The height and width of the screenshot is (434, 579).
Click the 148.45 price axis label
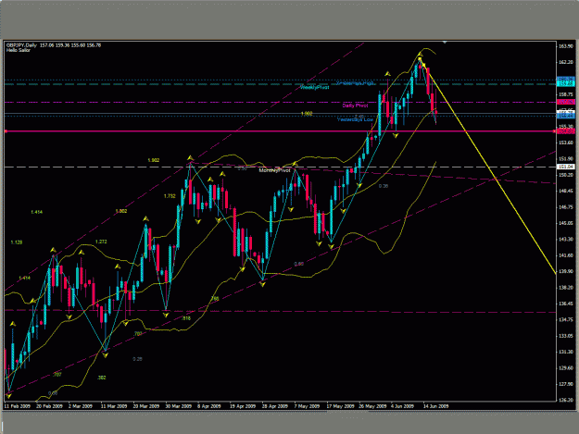click(566, 191)
